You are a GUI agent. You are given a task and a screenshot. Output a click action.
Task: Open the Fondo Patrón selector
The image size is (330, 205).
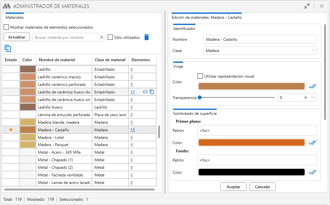[257, 160]
